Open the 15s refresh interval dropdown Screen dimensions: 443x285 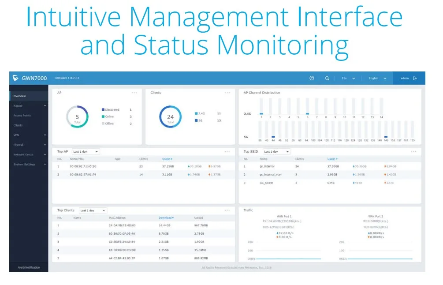[x=348, y=78]
